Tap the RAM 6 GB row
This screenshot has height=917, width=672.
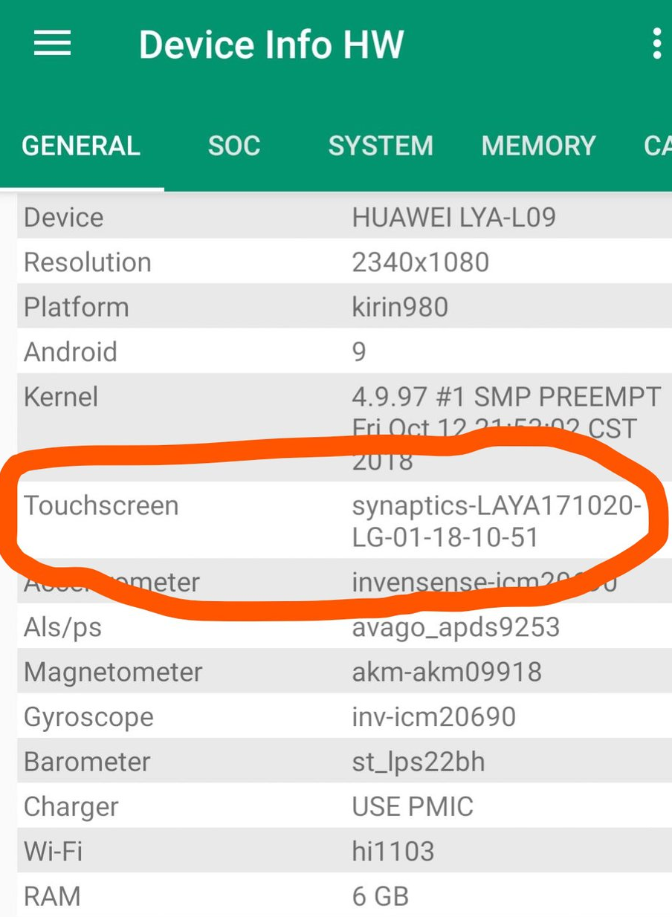point(342,896)
